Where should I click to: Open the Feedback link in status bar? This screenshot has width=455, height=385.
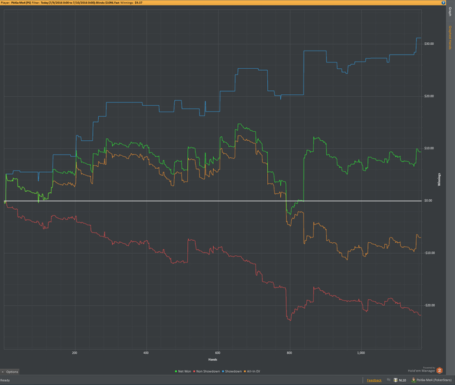pyautogui.click(x=374, y=380)
